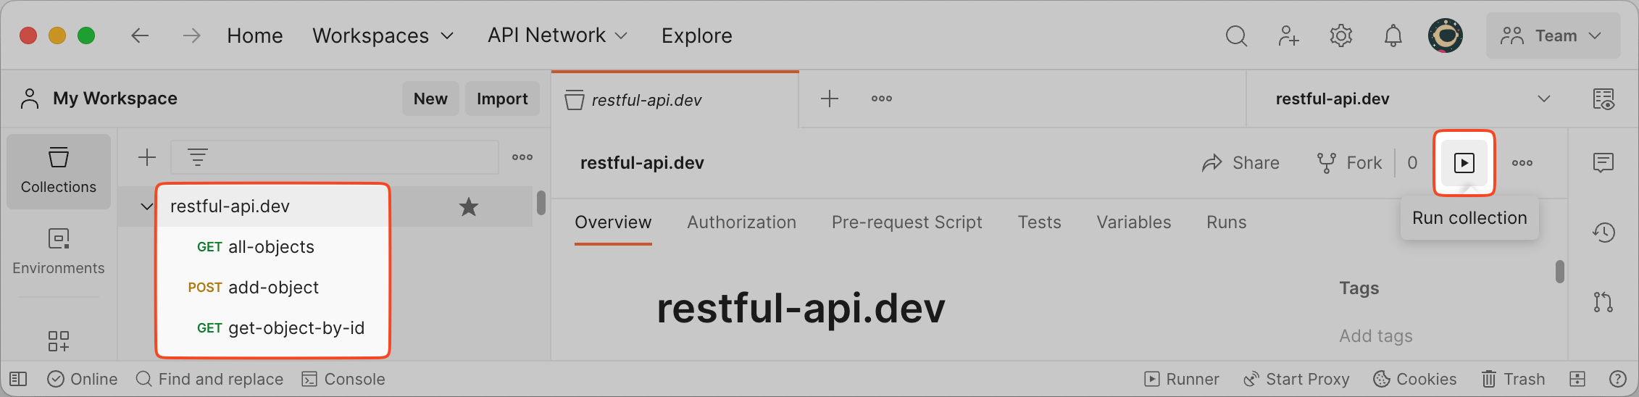Share the collection
Viewport: 1639px width, 397px height.
click(x=1240, y=163)
